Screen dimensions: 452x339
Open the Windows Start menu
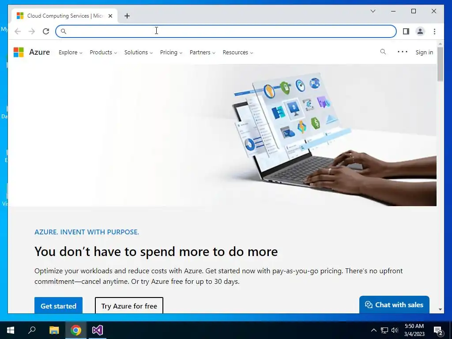pos(11,330)
